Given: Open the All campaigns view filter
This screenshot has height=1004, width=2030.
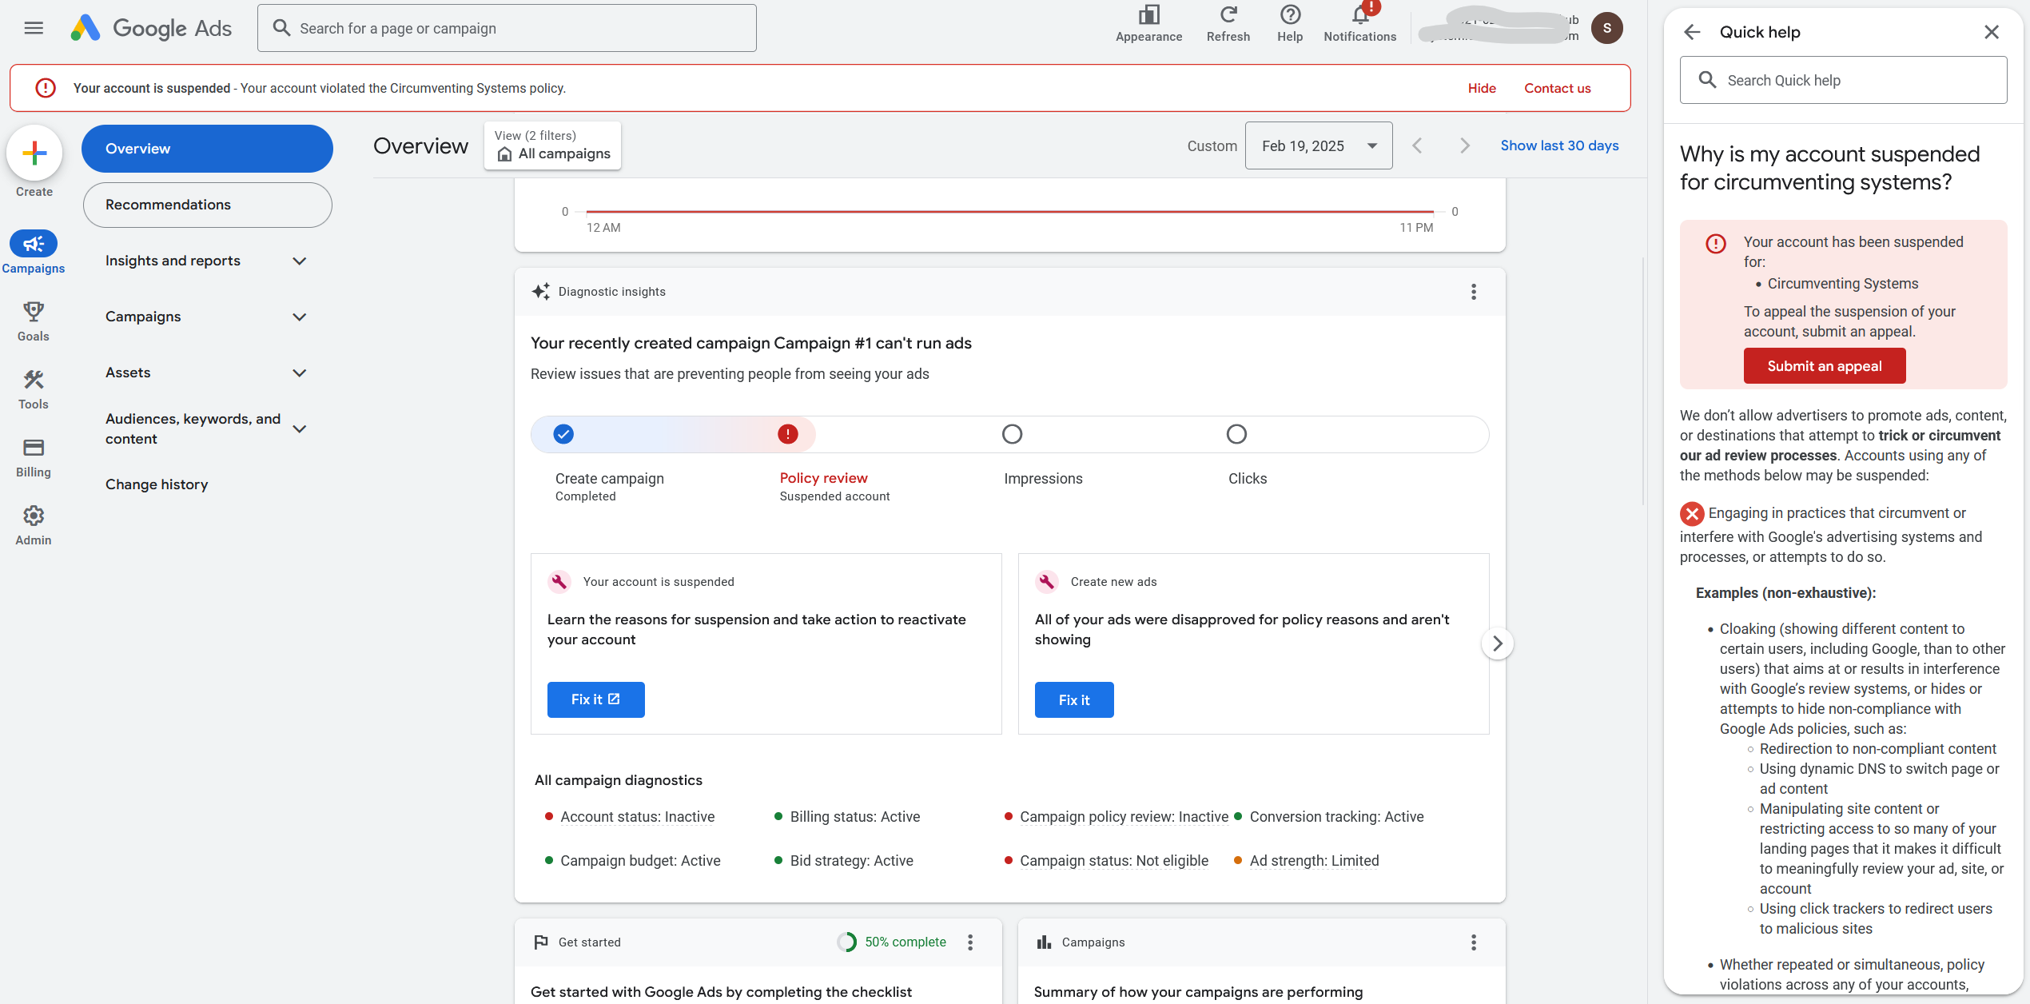Looking at the screenshot, I should tap(552, 145).
